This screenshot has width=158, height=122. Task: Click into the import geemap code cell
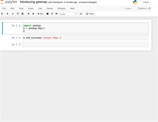tap(85, 28)
